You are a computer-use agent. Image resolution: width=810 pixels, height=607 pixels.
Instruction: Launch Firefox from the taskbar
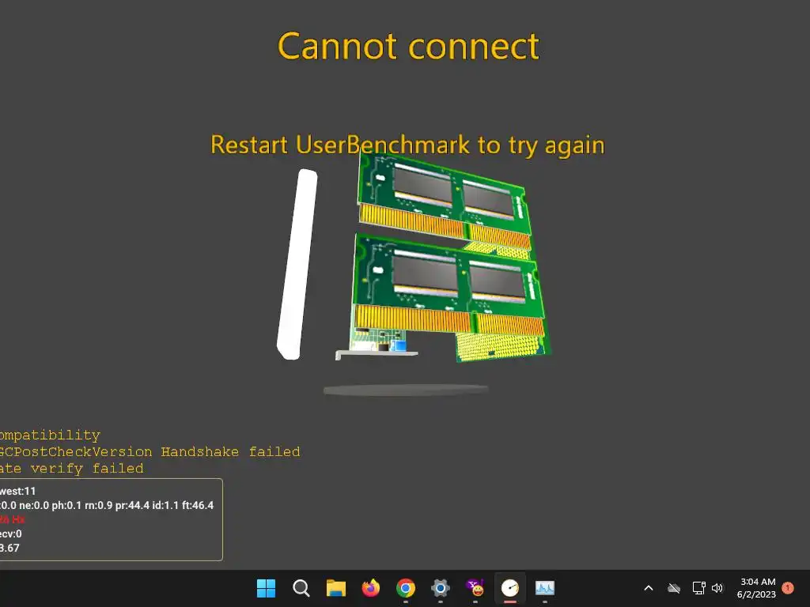pos(370,588)
